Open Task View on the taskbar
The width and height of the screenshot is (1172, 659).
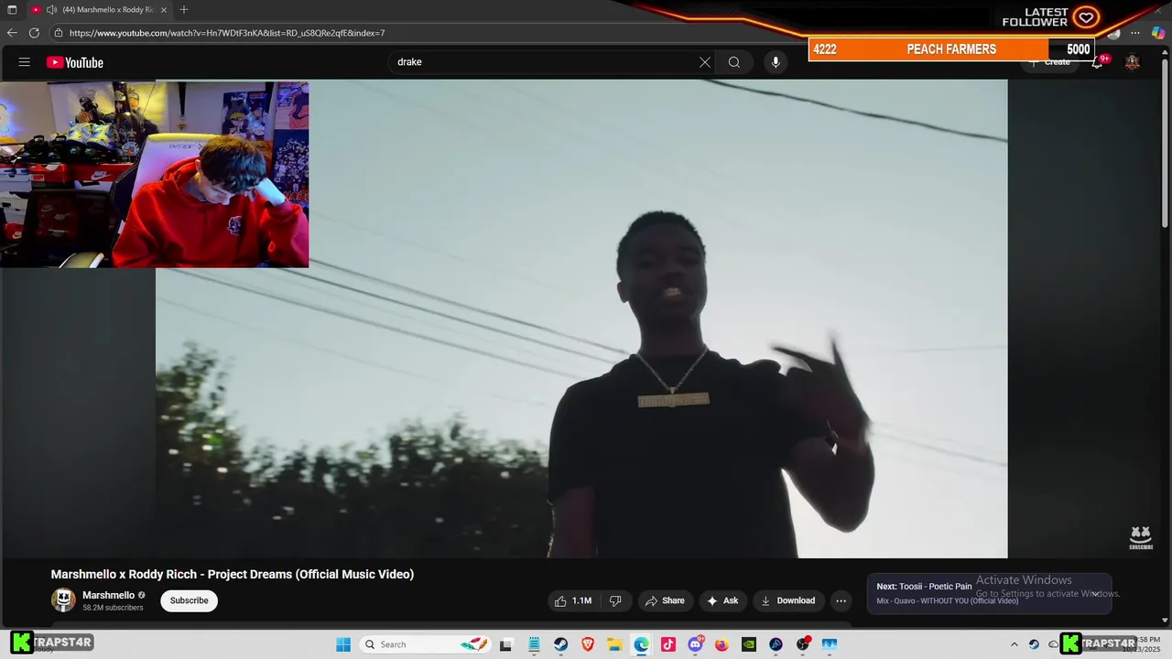point(505,644)
